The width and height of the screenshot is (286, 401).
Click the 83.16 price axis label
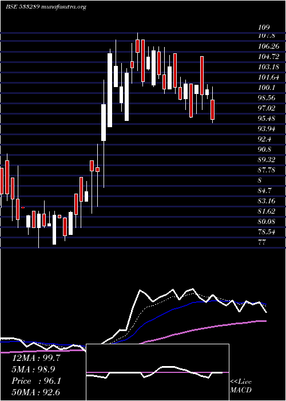[267, 201]
